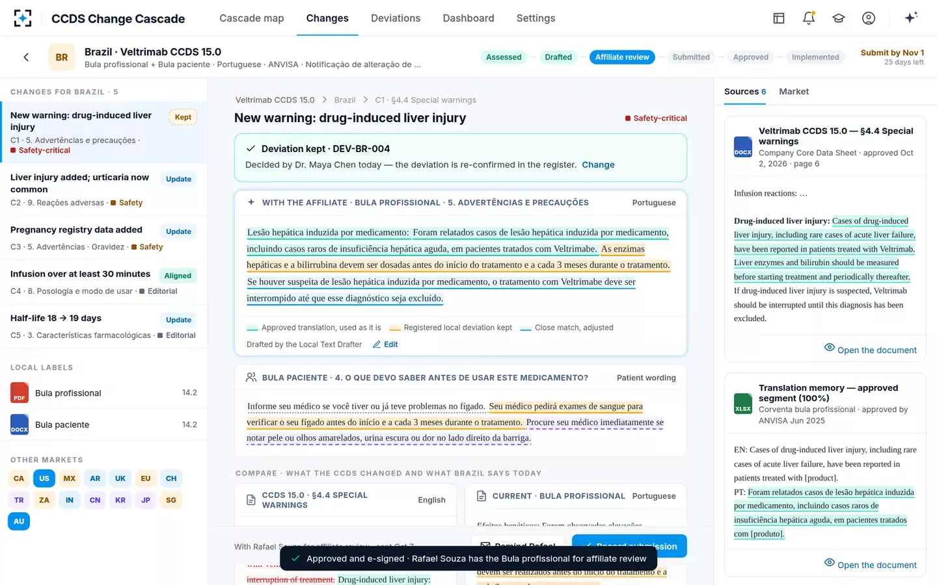This screenshot has height=585, width=937.
Task: Select the Affiliate review stage pill
Action: point(622,57)
